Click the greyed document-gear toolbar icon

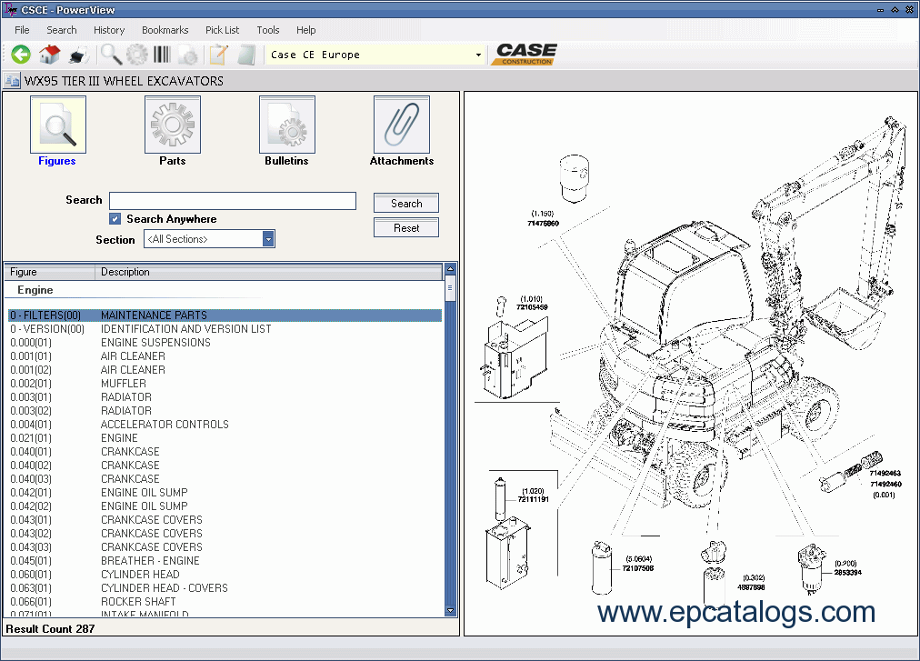188,55
